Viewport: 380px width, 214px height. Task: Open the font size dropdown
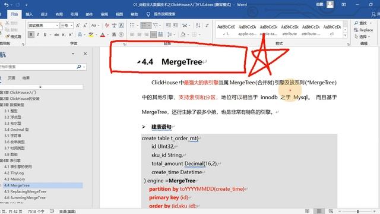point(72,26)
